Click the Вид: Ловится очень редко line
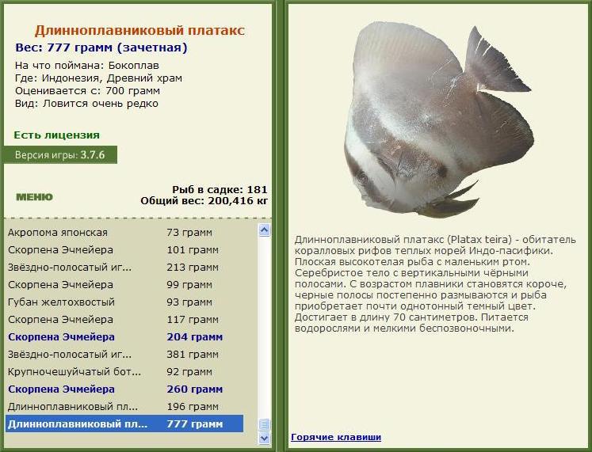The width and height of the screenshot is (592, 452). (86, 103)
